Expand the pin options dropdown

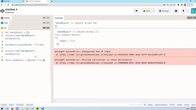[x=188, y=11]
